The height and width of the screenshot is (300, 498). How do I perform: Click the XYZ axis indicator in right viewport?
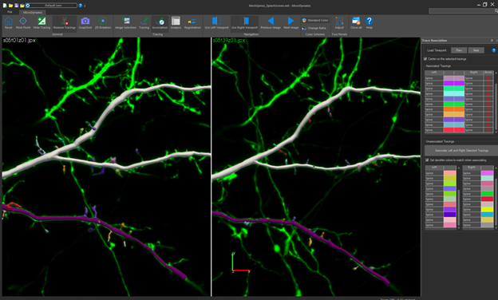pos(240,262)
